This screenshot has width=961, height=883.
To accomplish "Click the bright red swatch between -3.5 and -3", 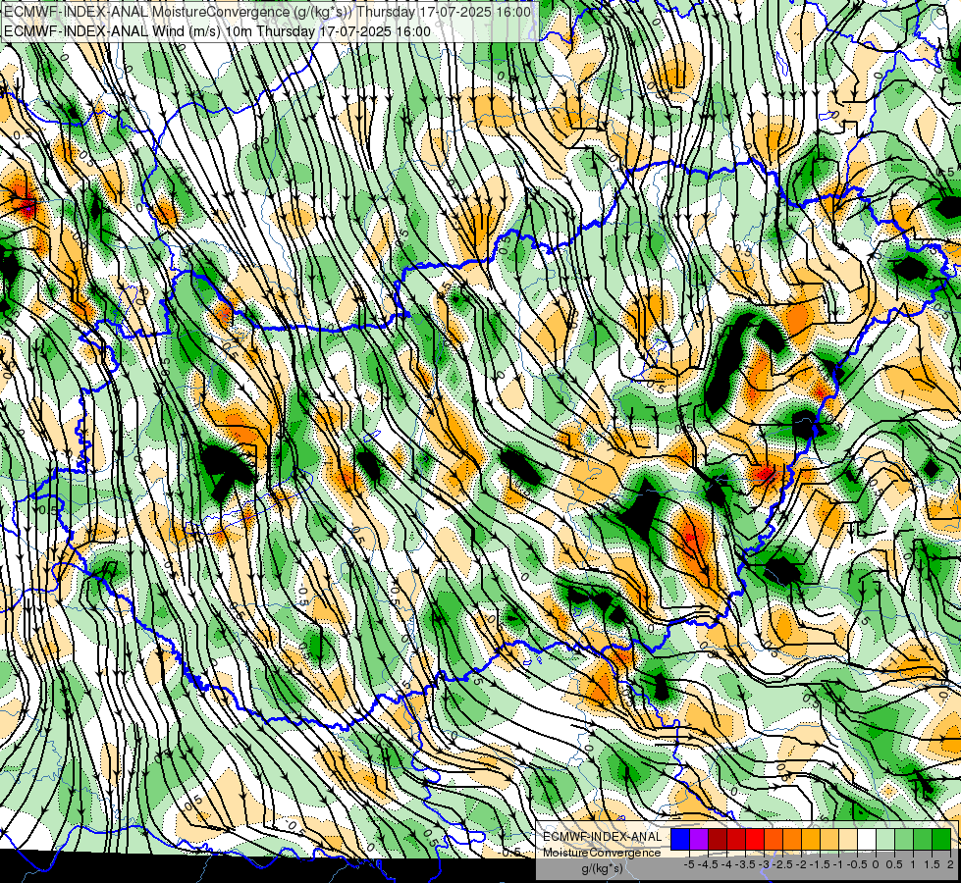I will [755, 840].
